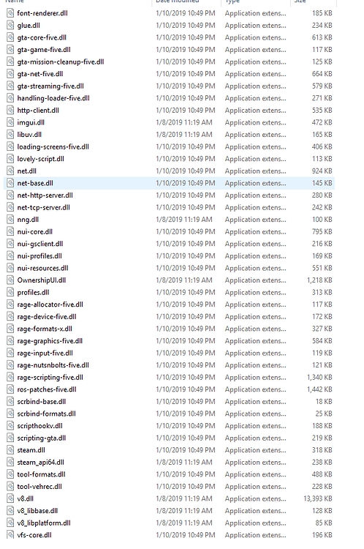This screenshot has width=364, height=549.
Task: Click the lovely-script.dll file icon
Action: pyautogui.click(x=10, y=159)
